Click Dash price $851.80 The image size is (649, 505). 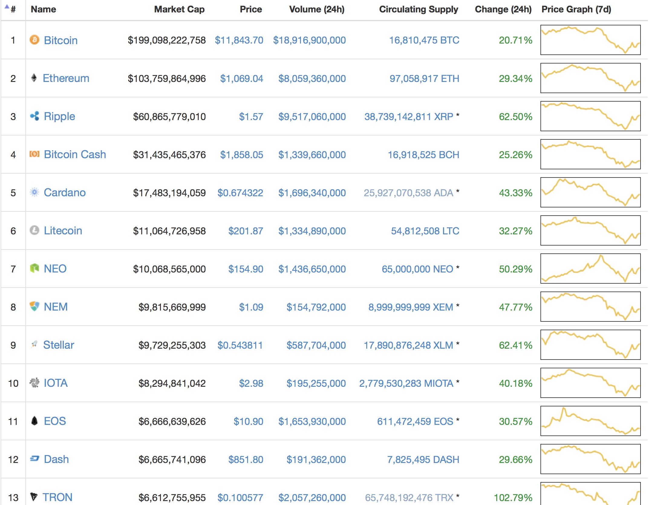coord(246,460)
